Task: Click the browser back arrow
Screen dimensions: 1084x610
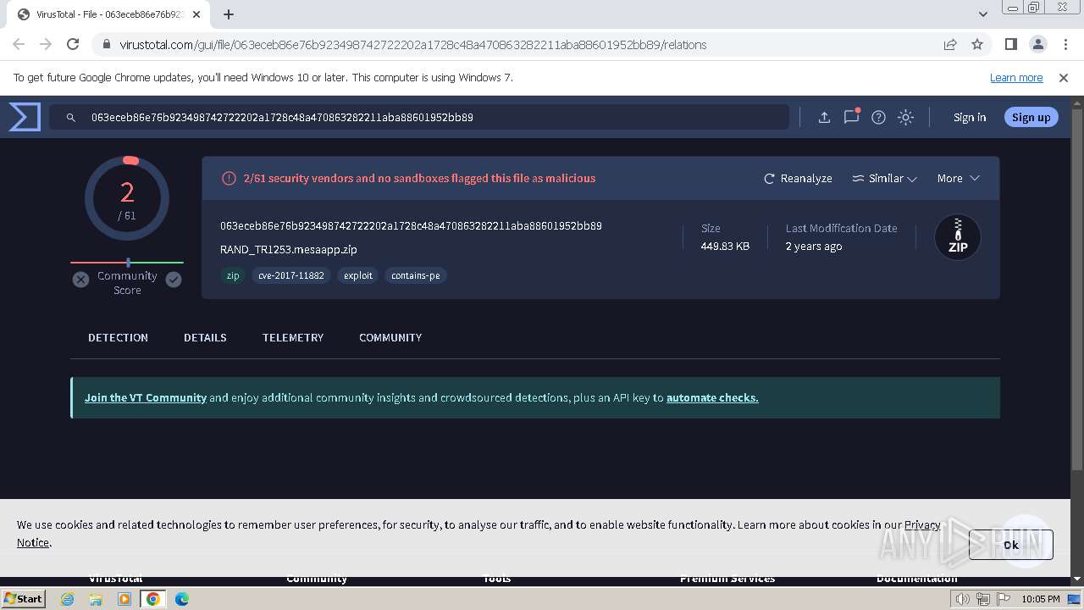Action: 19,44
